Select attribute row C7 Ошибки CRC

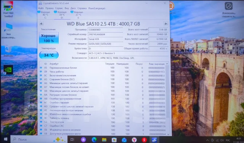point(103,126)
